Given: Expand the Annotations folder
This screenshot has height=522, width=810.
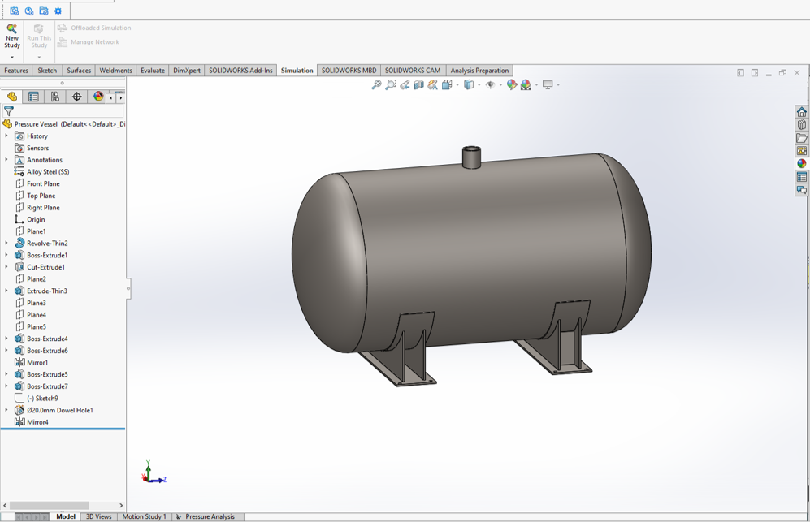Looking at the screenshot, I should [x=7, y=160].
